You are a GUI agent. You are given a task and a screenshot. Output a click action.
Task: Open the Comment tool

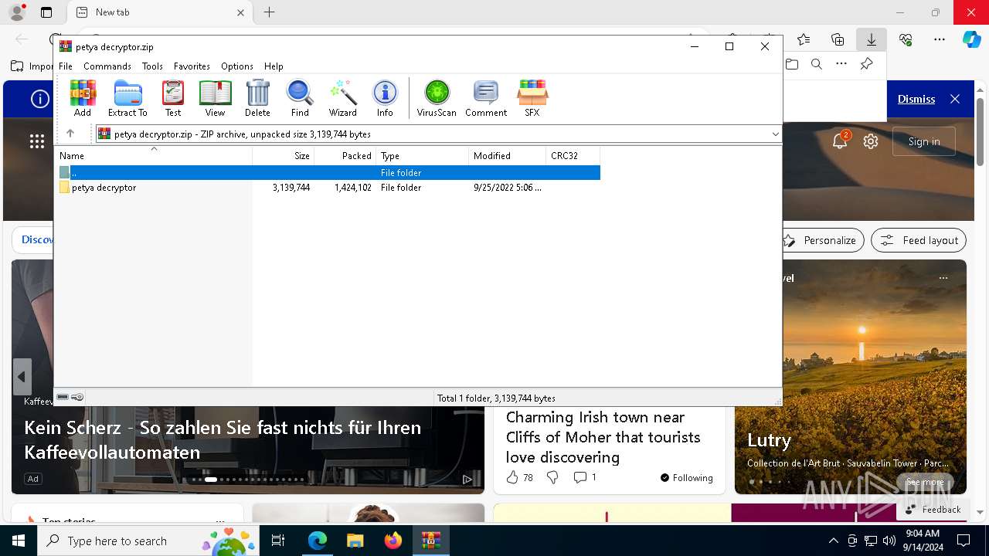pos(486,98)
